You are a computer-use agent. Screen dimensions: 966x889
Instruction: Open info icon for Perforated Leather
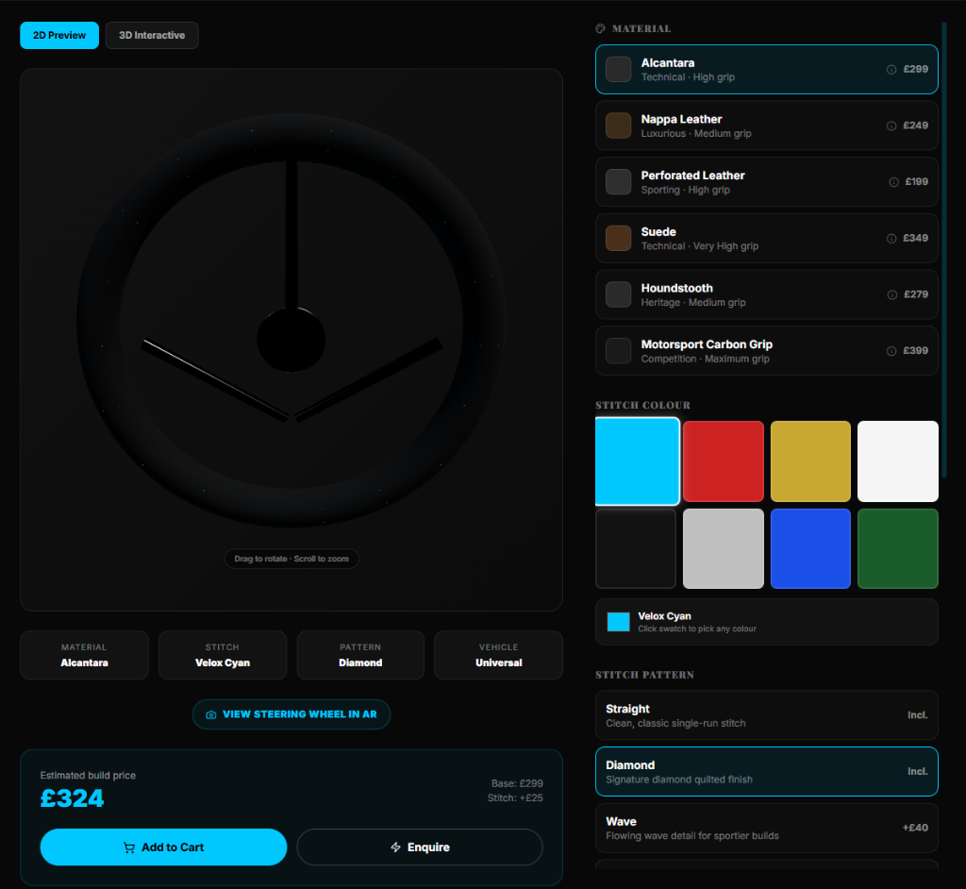point(893,182)
